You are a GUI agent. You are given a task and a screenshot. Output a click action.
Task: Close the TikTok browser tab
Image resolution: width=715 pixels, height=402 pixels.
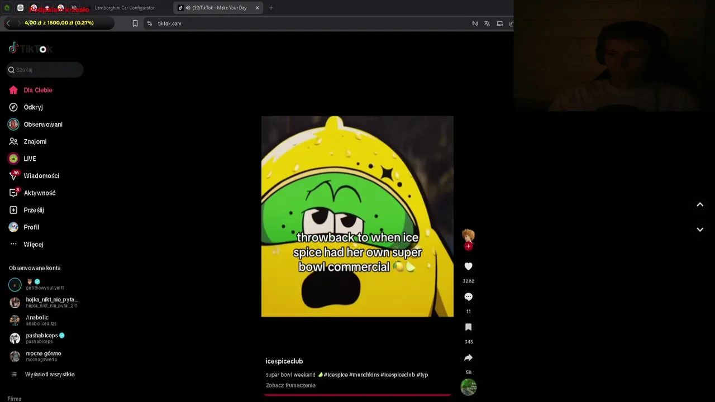click(x=257, y=8)
